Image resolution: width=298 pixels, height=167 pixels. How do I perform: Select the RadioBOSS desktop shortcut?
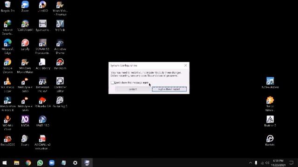pyautogui.click(x=7, y=140)
